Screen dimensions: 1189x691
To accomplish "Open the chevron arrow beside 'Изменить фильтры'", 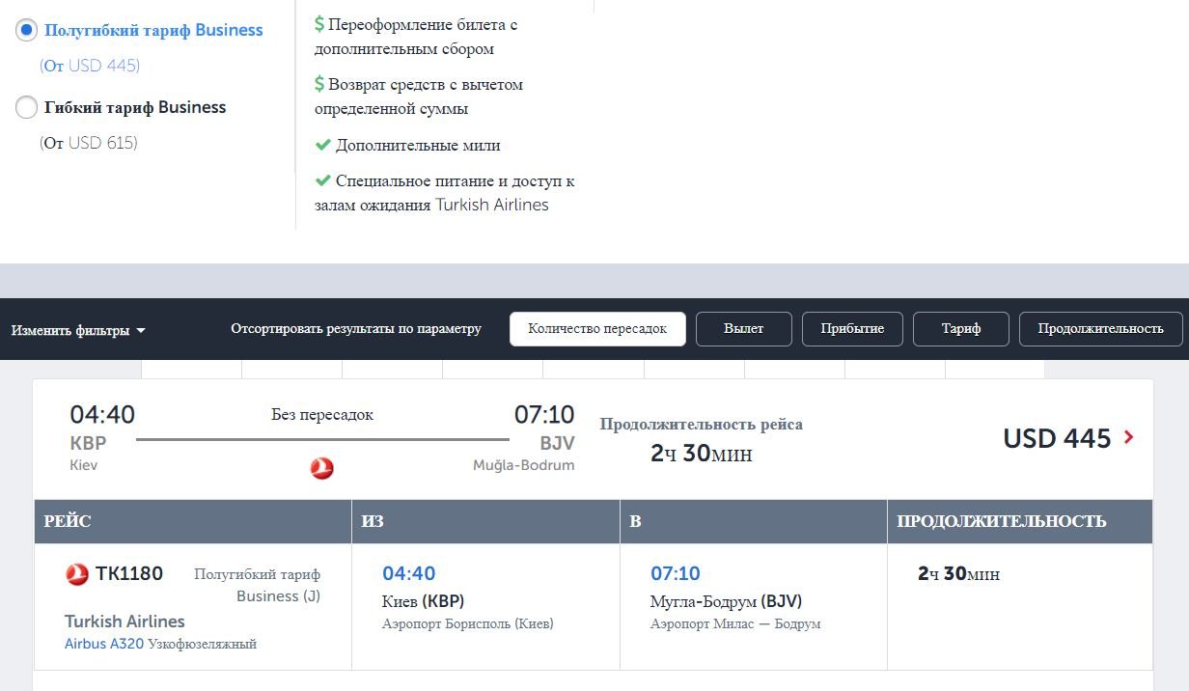I will [139, 331].
